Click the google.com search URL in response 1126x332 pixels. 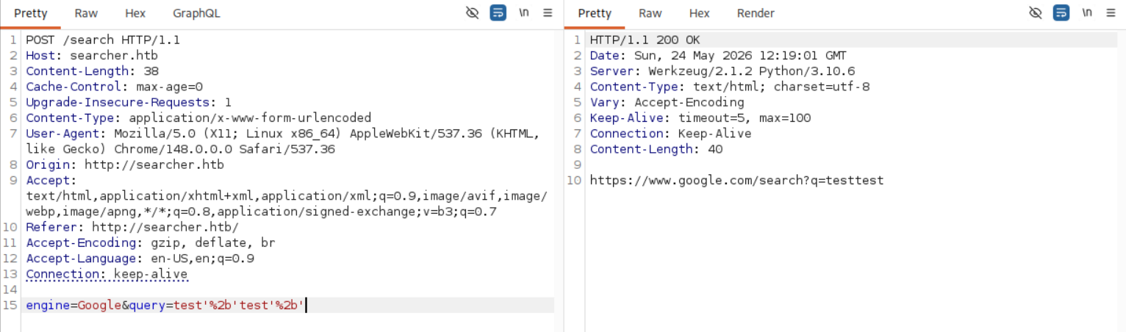[x=737, y=180]
